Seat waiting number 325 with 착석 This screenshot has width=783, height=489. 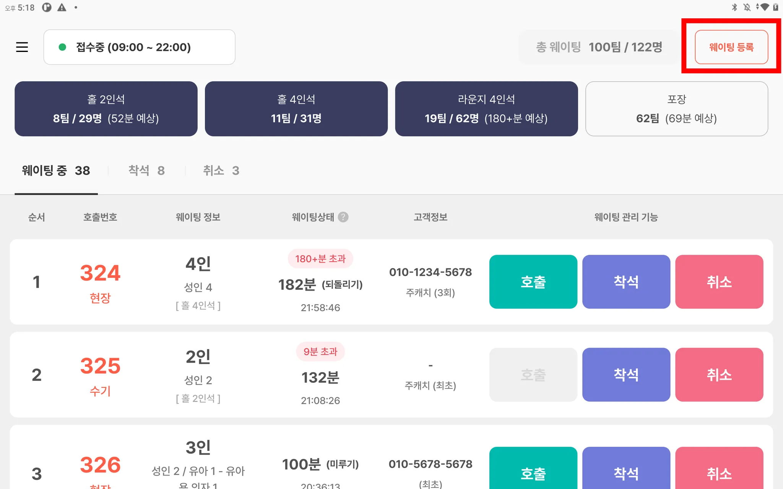(x=626, y=374)
